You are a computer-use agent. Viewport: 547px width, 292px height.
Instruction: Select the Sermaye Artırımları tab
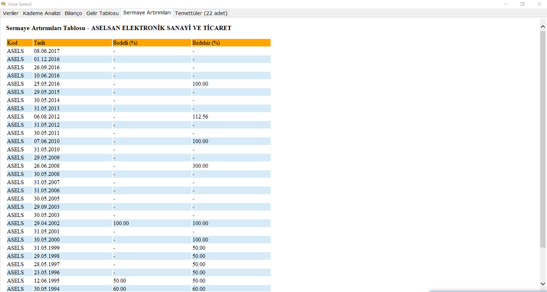147,13
